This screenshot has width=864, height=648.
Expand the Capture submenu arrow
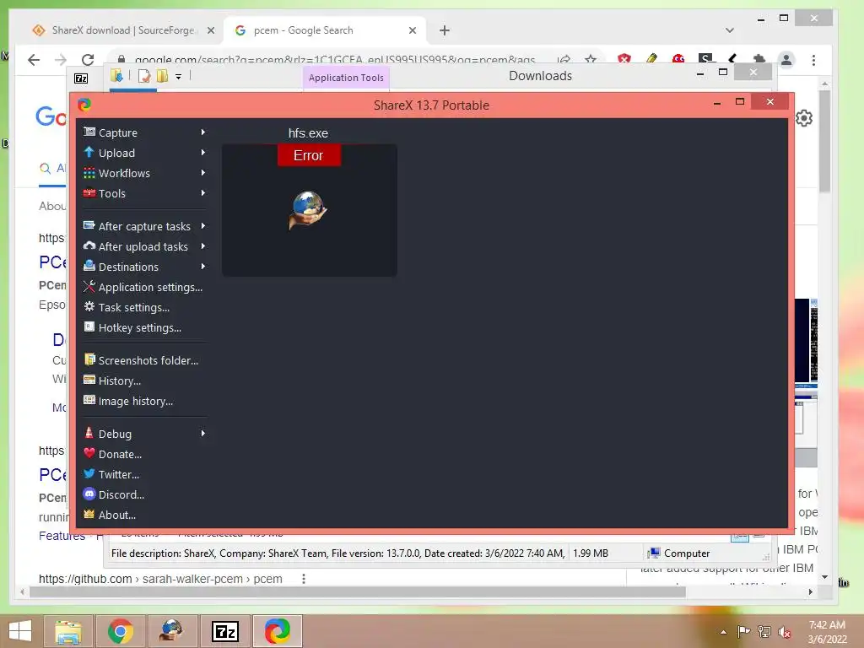[x=203, y=132]
